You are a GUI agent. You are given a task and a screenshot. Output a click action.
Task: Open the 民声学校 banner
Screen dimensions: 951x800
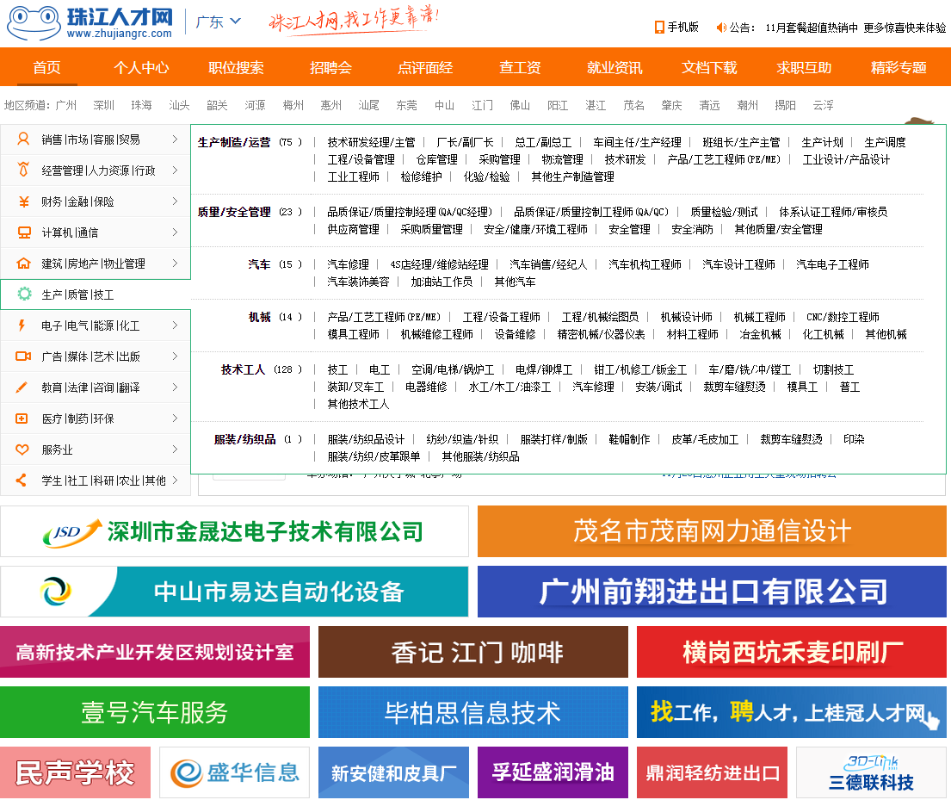point(75,772)
